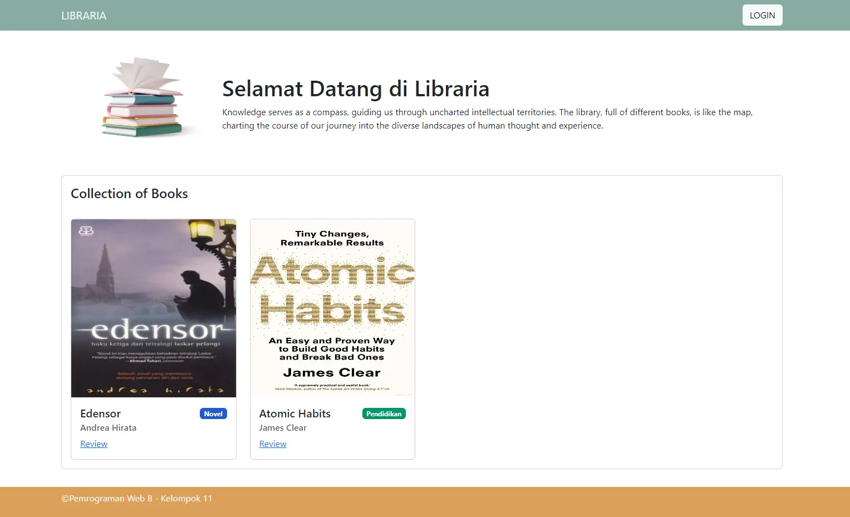
Task: Select the Atomic Habits book cover
Action: click(x=332, y=308)
